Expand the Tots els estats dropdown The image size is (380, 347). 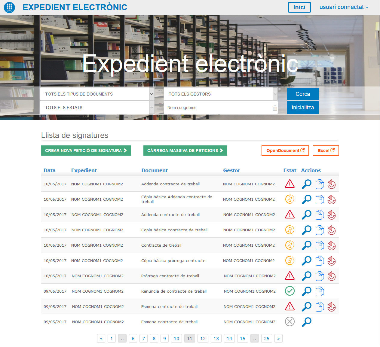97,108
